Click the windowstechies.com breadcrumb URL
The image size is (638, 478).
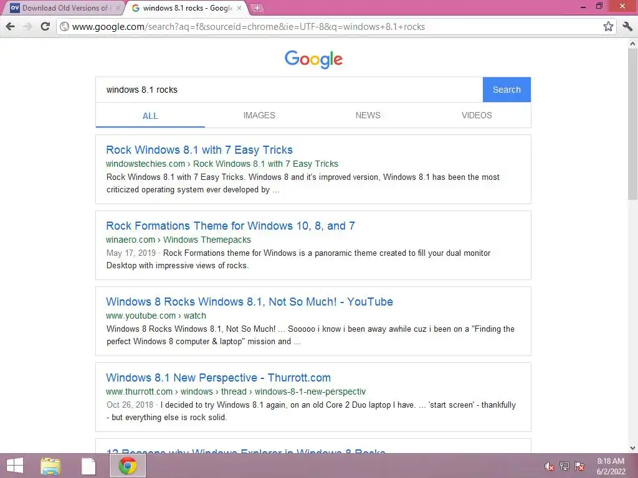(222, 164)
